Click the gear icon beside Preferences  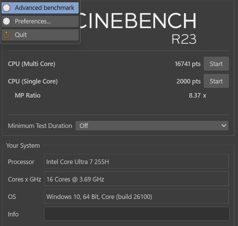click(x=6, y=21)
